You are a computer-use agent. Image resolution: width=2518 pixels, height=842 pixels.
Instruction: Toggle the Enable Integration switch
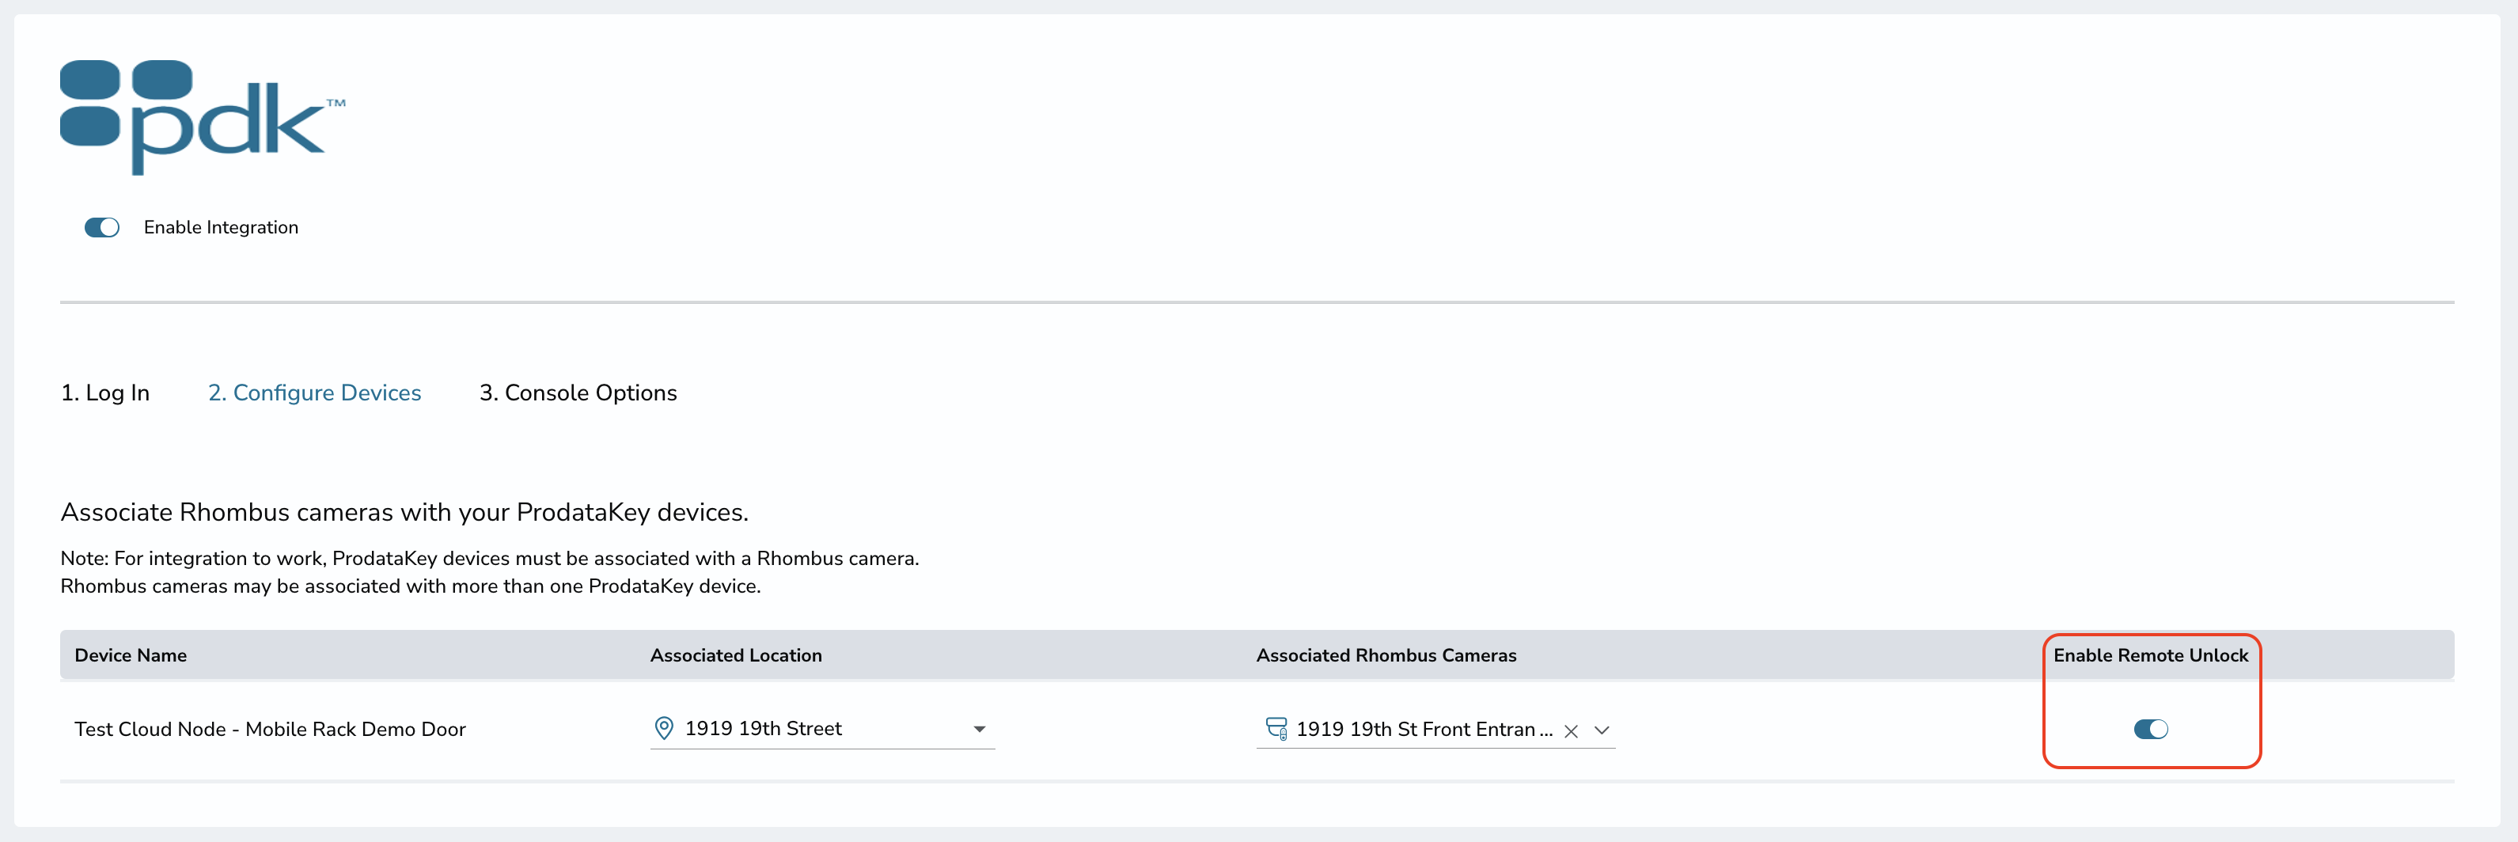tap(101, 228)
